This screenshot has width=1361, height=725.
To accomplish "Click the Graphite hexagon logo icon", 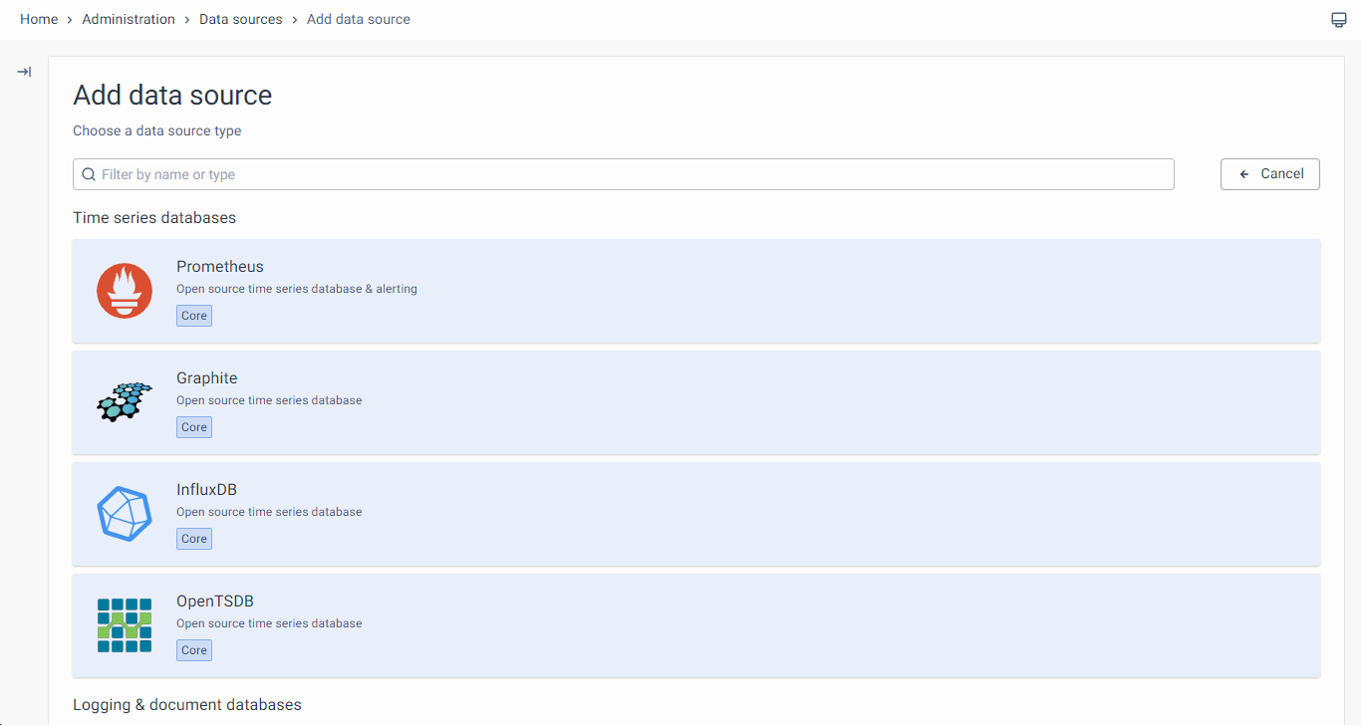I will [x=125, y=402].
